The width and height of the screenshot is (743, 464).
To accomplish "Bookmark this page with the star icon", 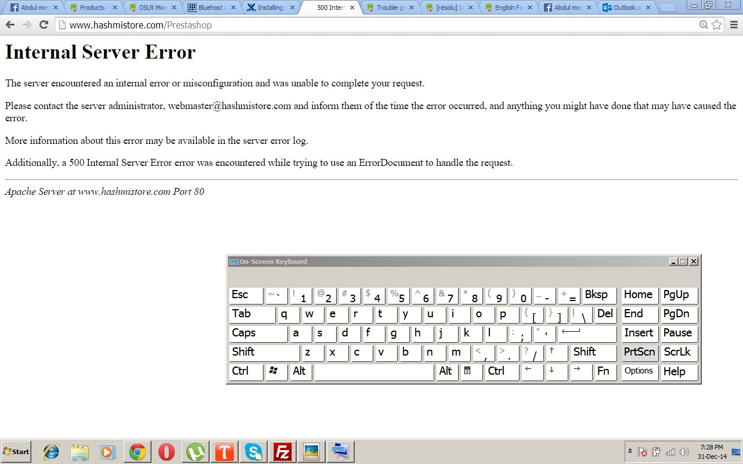I will 717,25.
